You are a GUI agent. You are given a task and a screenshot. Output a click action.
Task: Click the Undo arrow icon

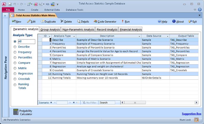tap(15, 4)
